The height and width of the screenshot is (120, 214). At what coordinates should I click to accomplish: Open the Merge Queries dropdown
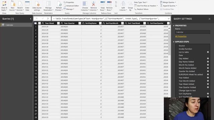coord(168,2)
